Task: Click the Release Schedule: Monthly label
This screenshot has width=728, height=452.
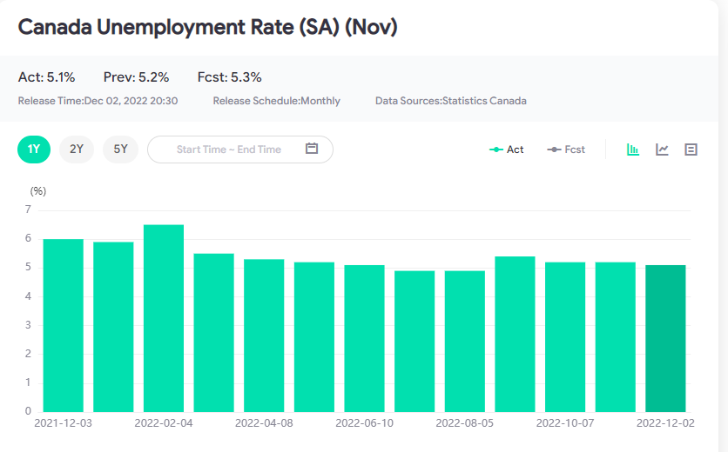Action: pyautogui.click(x=276, y=101)
